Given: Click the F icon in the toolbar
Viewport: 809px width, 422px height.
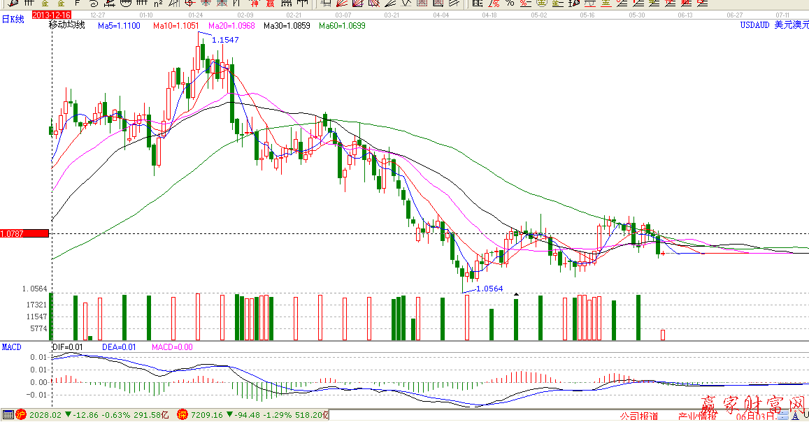Looking at the screenshot, I should click(78, 3).
